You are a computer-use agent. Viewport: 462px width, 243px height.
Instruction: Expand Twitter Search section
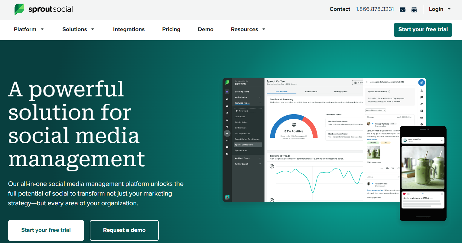pyautogui.click(x=248, y=164)
